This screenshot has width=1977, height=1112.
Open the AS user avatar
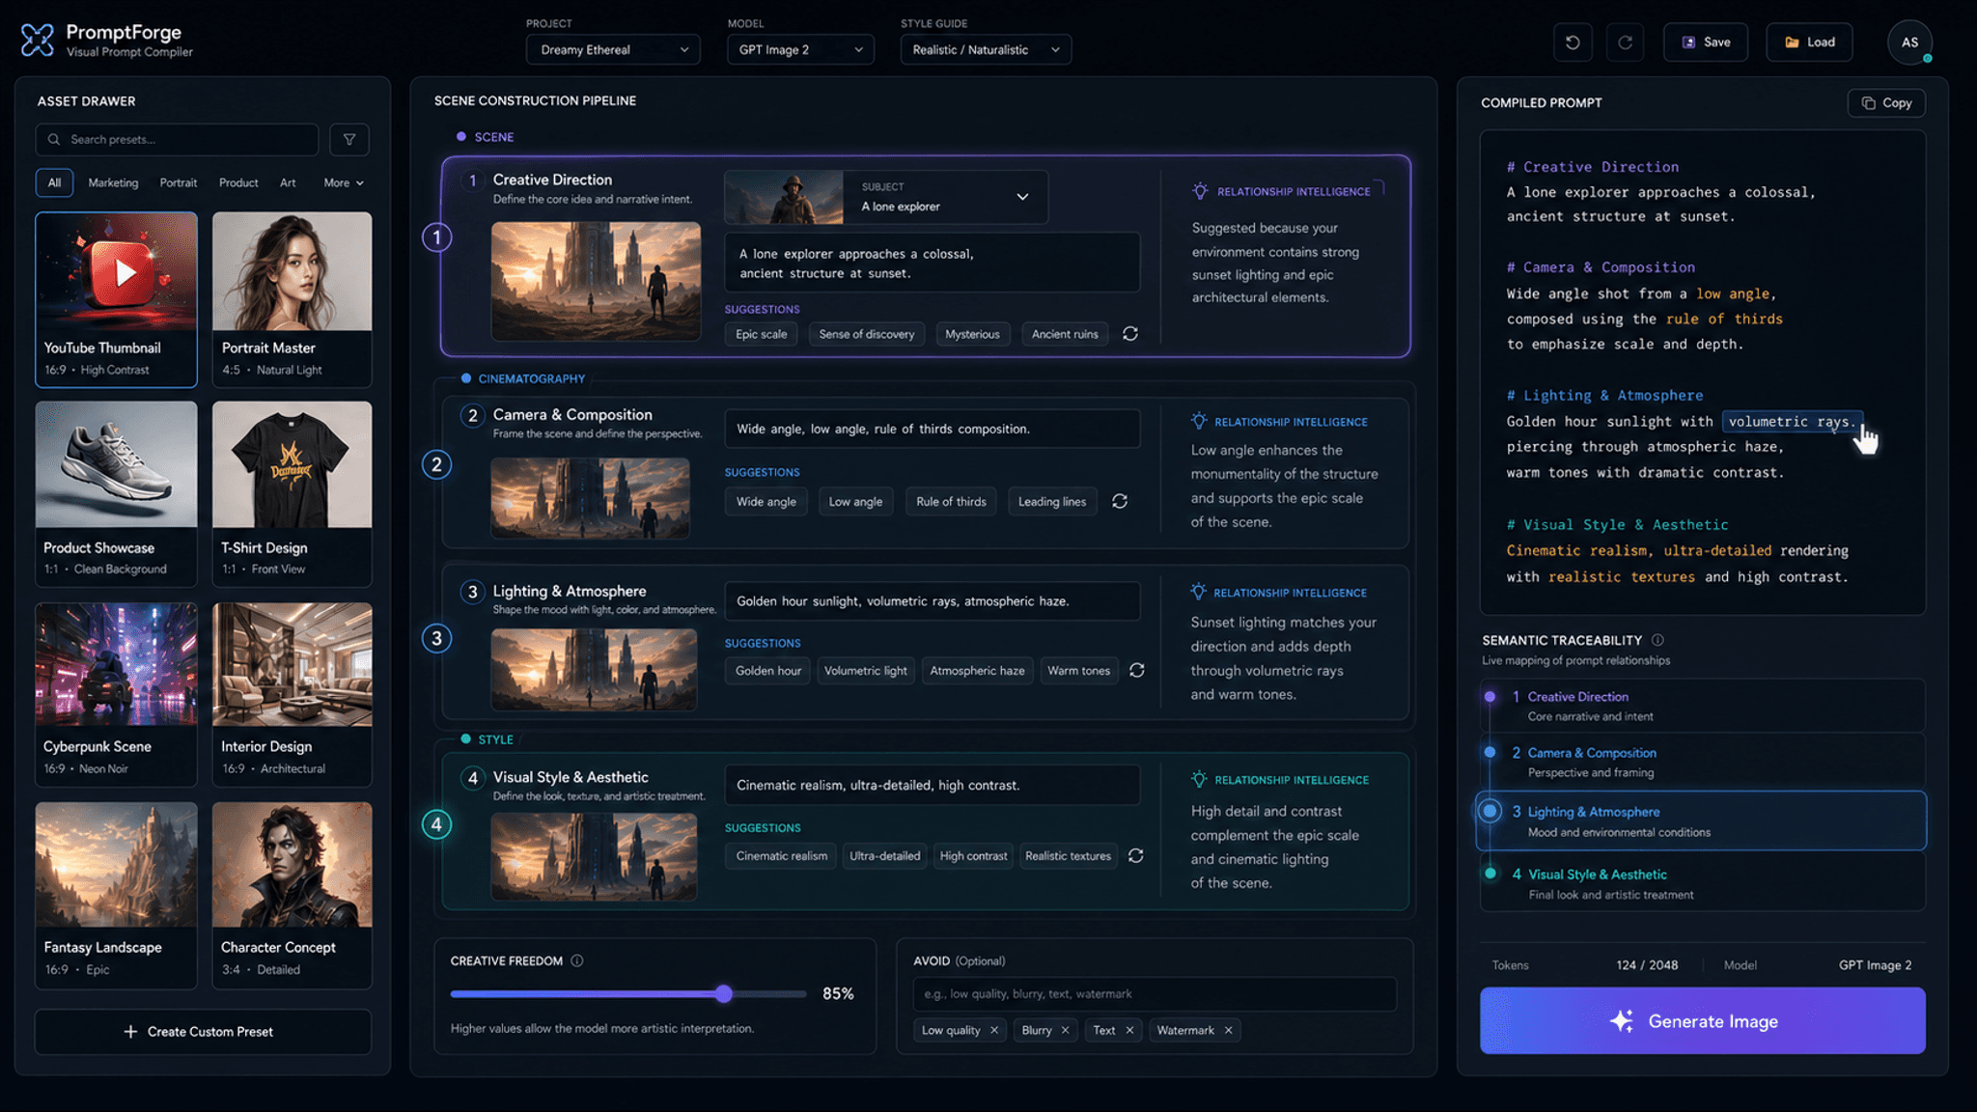1909,42
